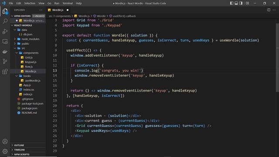
Task: Open the Source Control view
Action: point(5,61)
